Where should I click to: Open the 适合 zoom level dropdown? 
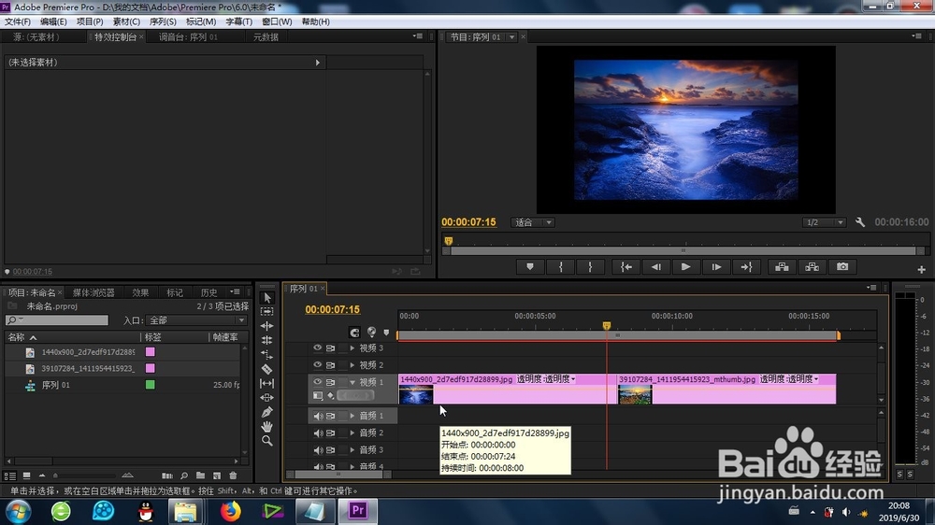pyautogui.click(x=533, y=222)
